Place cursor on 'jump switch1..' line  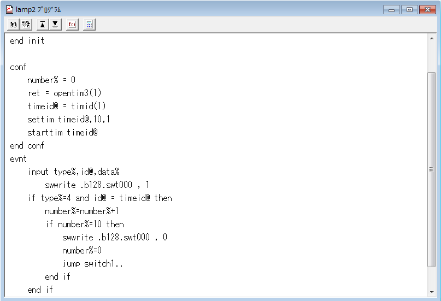(x=92, y=263)
